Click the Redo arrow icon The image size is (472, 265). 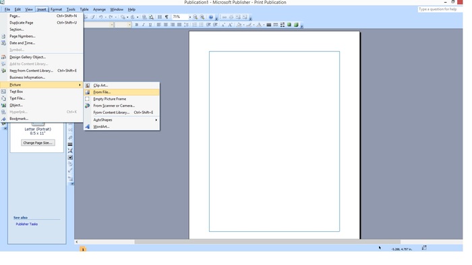(x=111, y=17)
